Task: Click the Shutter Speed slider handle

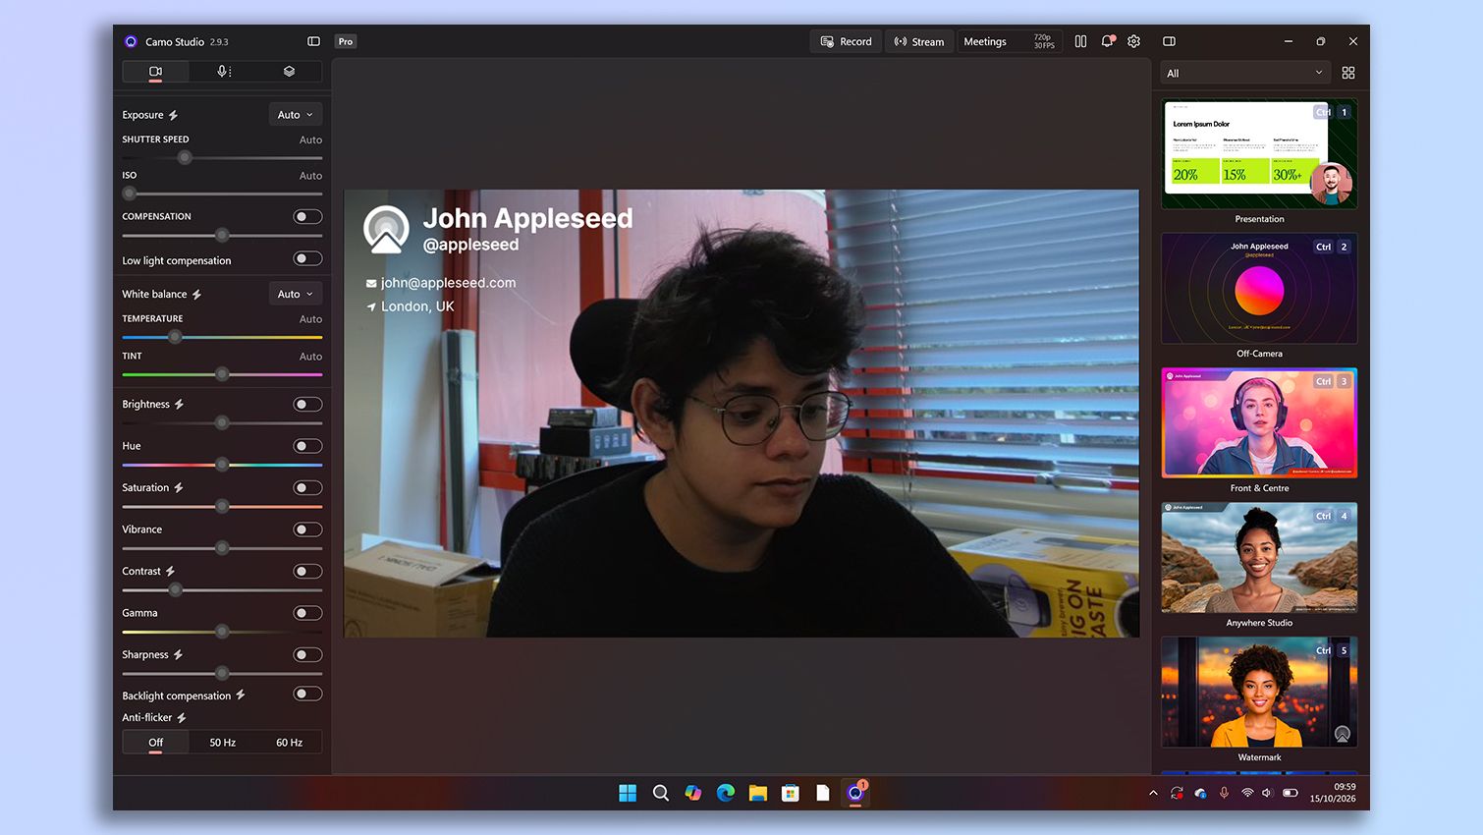Action: [x=185, y=157]
